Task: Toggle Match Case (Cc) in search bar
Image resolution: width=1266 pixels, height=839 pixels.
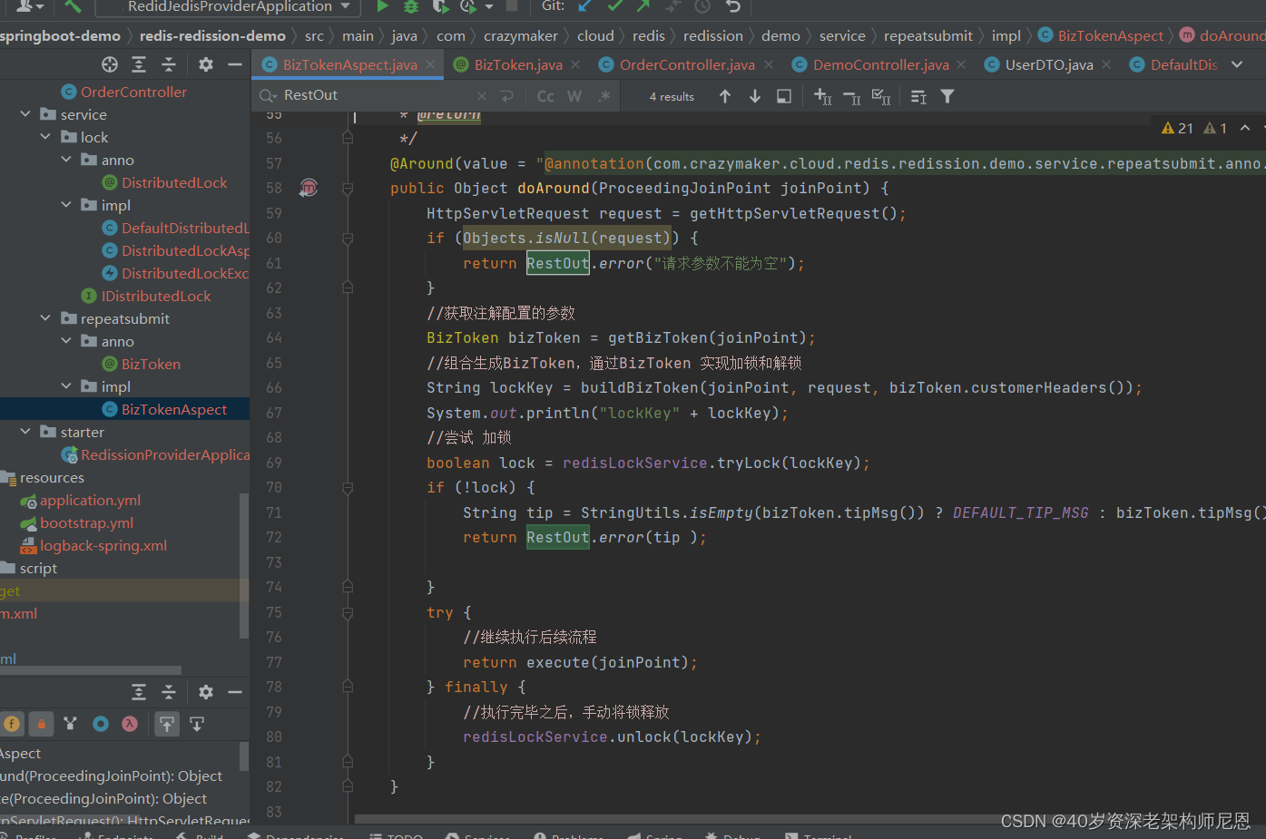Action: (545, 96)
